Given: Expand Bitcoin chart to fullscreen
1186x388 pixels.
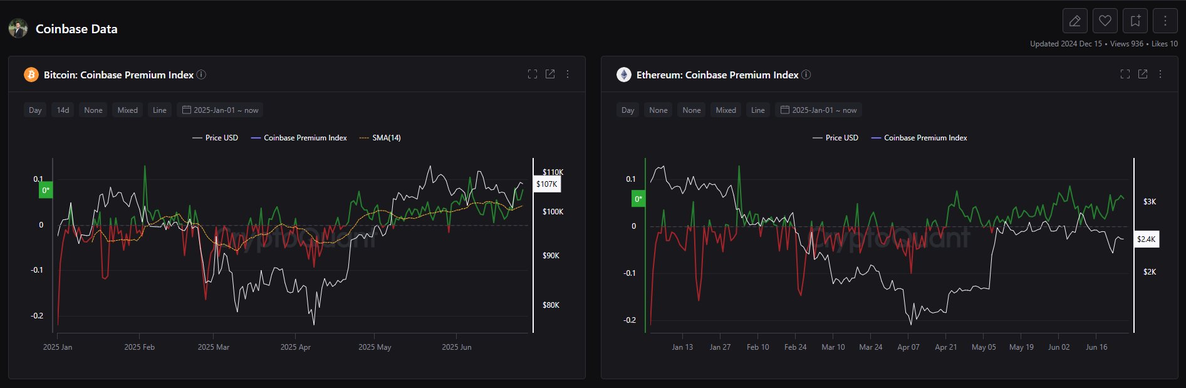Looking at the screenshot, I should click(x=533, y=75).
